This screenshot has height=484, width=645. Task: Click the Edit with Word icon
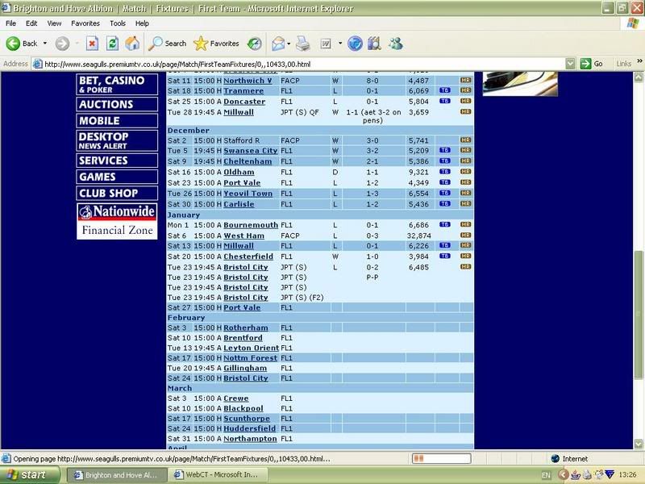click(326, 44)
